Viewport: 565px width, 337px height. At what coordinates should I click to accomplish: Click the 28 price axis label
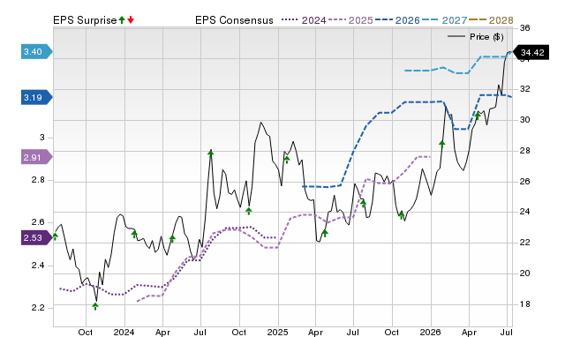(525, 151)
